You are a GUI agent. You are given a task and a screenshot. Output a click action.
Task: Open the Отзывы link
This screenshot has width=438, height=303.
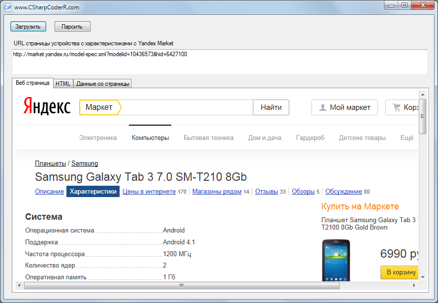(x=266, y=192)
